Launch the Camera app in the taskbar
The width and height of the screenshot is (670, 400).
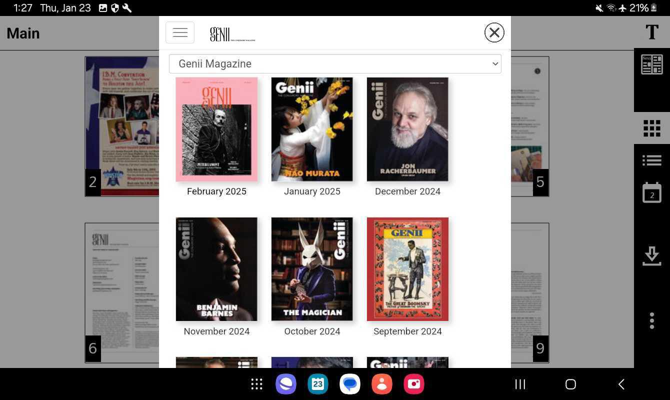[x=414, y=384]
